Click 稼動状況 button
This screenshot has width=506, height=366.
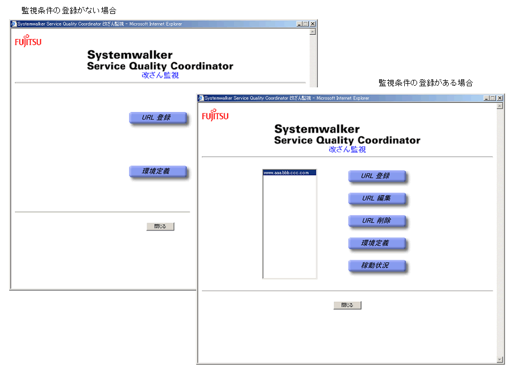[x=377, y=266]
